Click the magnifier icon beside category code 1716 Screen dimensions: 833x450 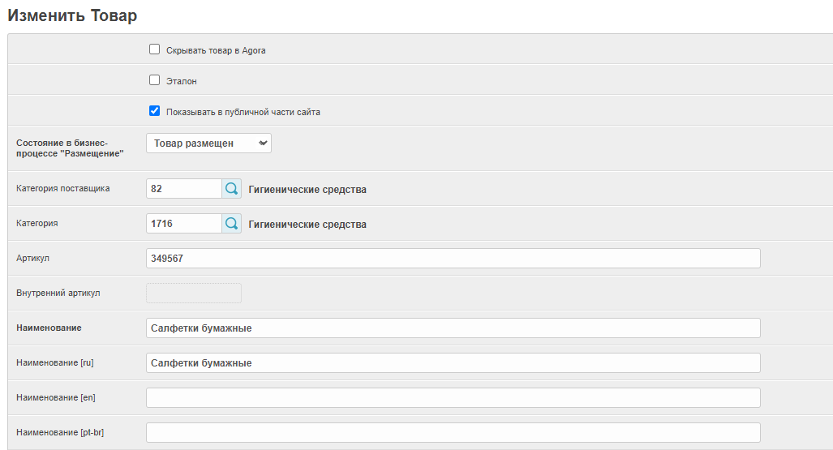tap(231, 224)
